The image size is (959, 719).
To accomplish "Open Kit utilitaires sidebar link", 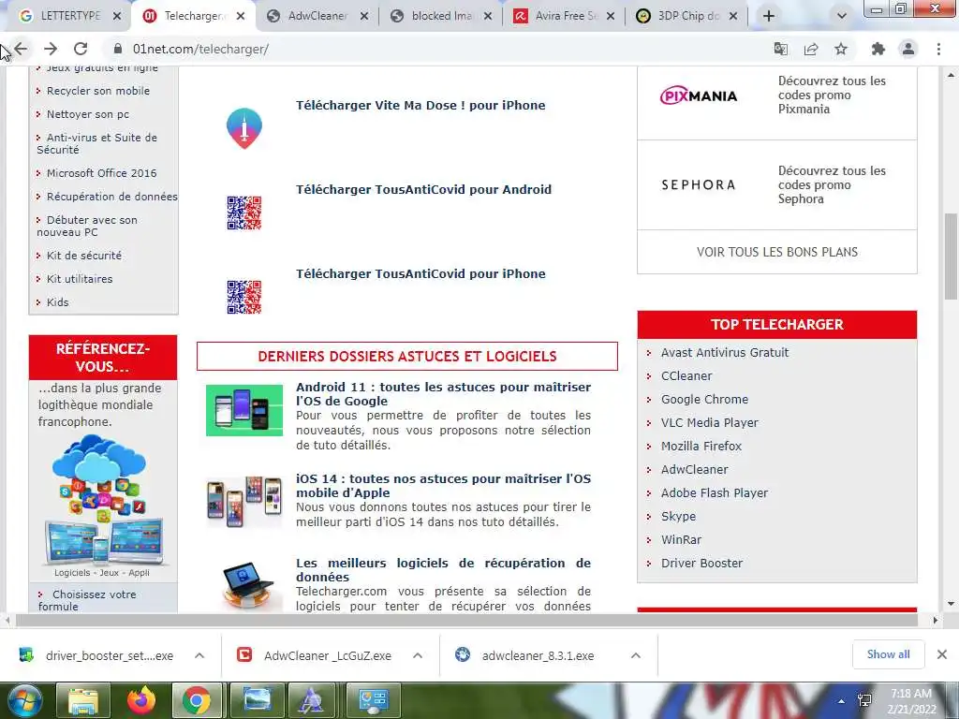I will (x=80, y=279).
